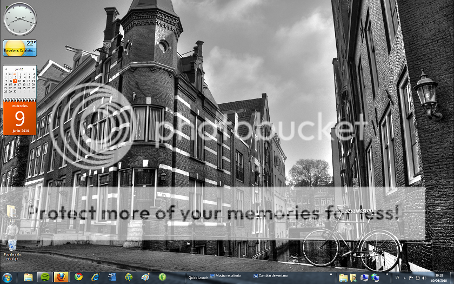The image size is (454, 284).
Task: Open the Barcelona weather gadget
Action: [x=19, y=48]
